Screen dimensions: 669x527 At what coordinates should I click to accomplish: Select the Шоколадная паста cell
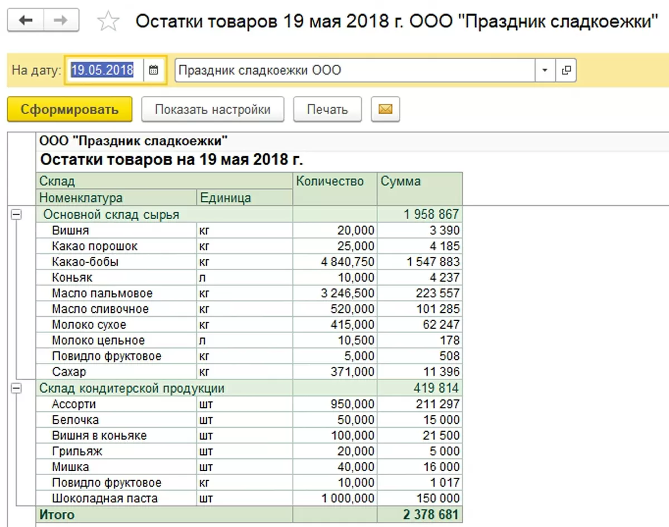click(x=117, y=499)
